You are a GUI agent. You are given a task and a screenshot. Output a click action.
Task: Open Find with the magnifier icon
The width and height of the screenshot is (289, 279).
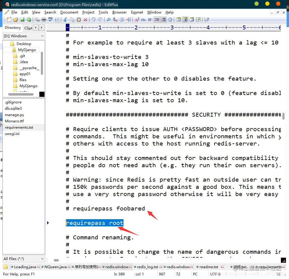point(108,20)
